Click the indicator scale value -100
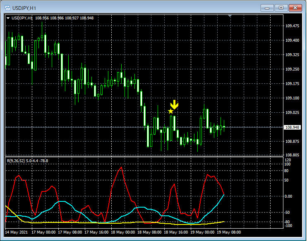The width and height of the screenshot is (307, 241). click(x=288, y=226)
